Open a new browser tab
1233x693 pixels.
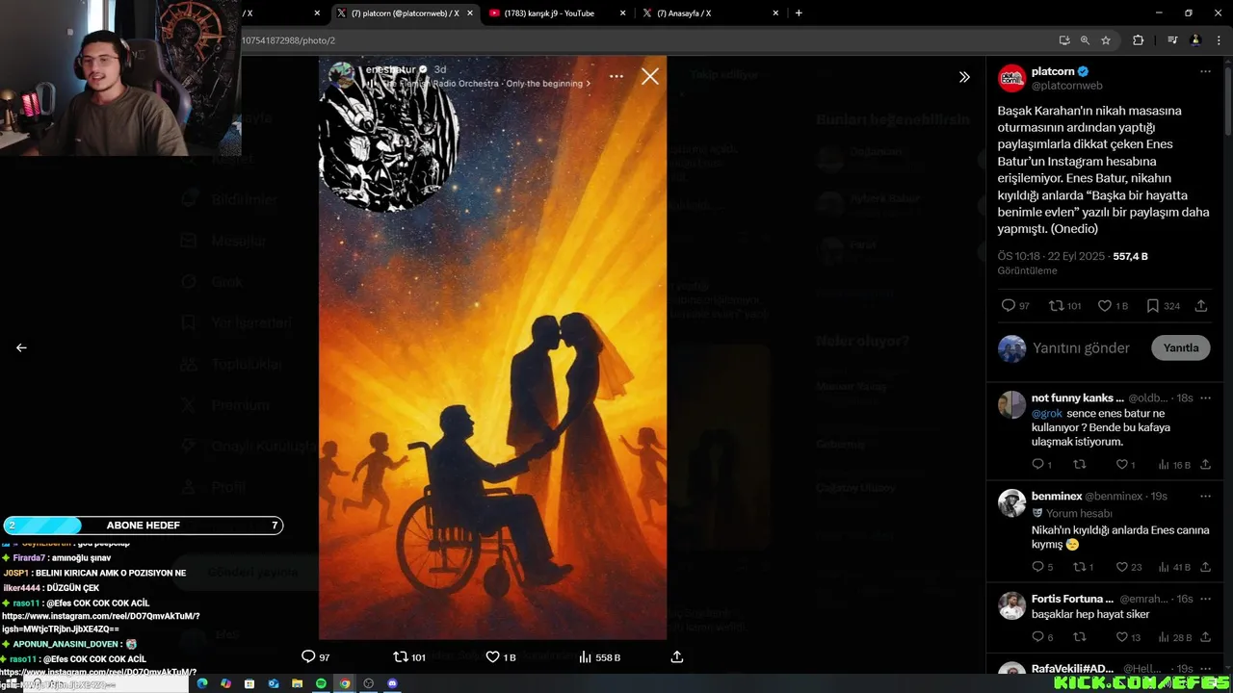click(x=799, y=13)
